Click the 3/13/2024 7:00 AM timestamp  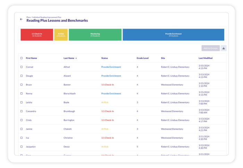(x=204, y=111)
